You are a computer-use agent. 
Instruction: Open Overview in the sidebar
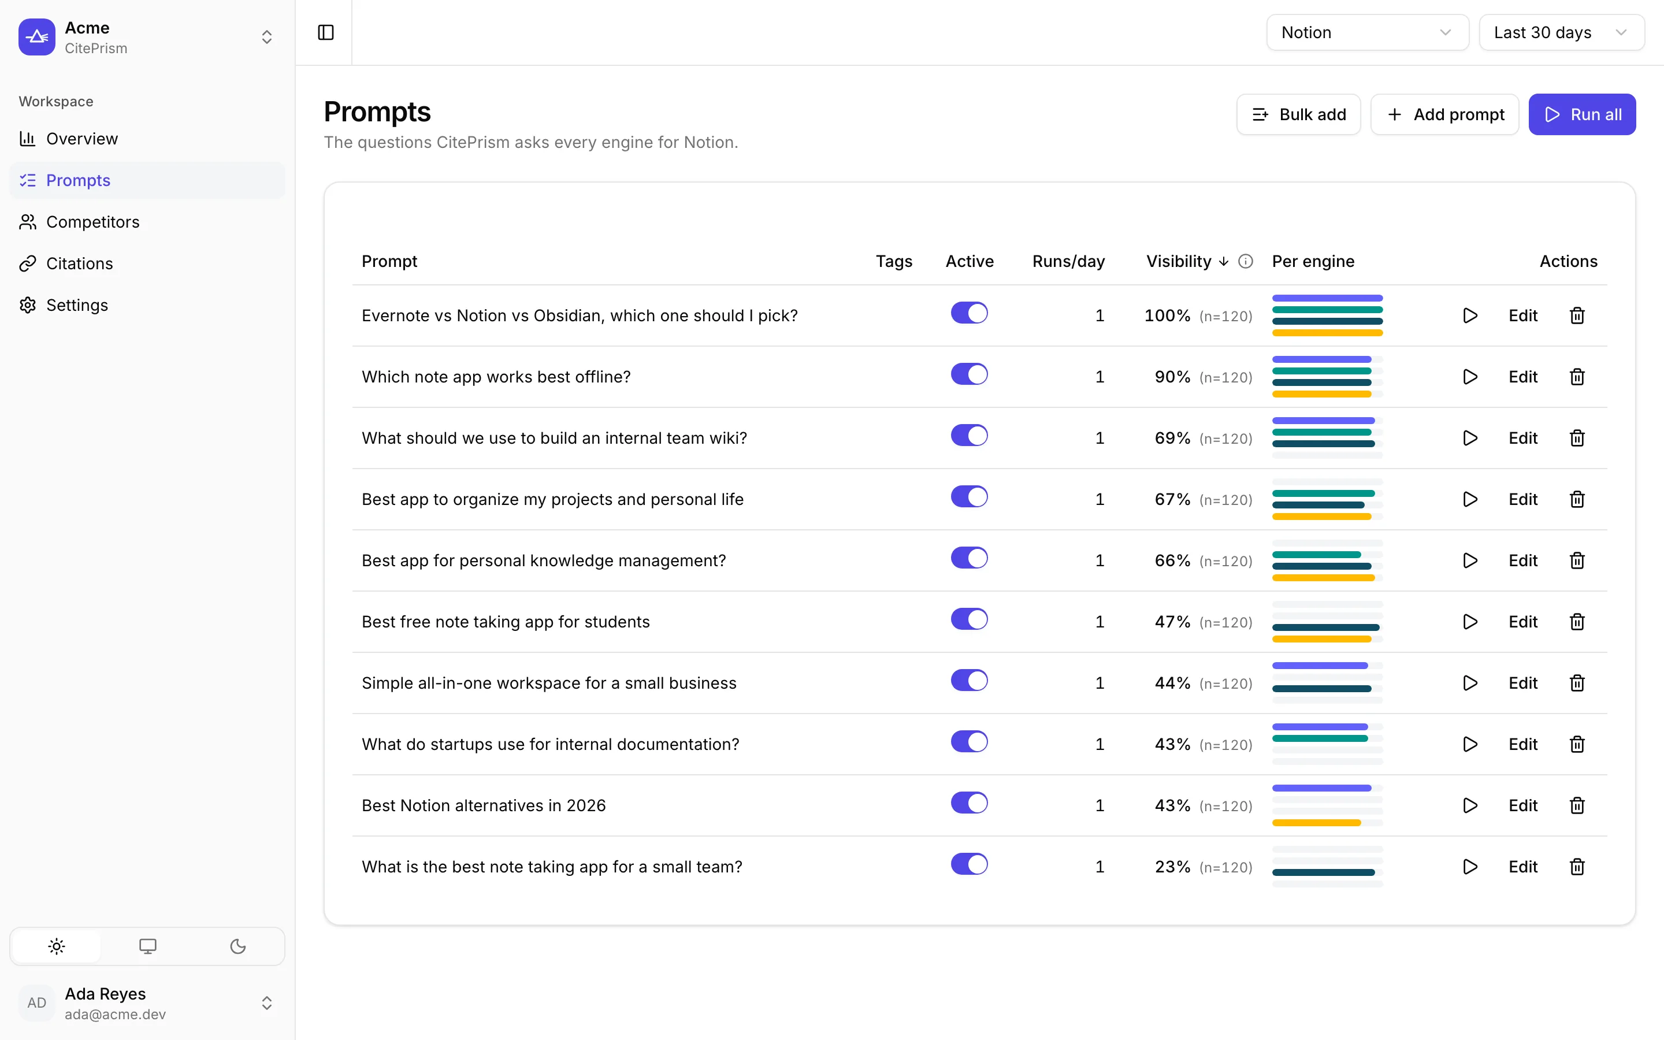coord(147,139)
